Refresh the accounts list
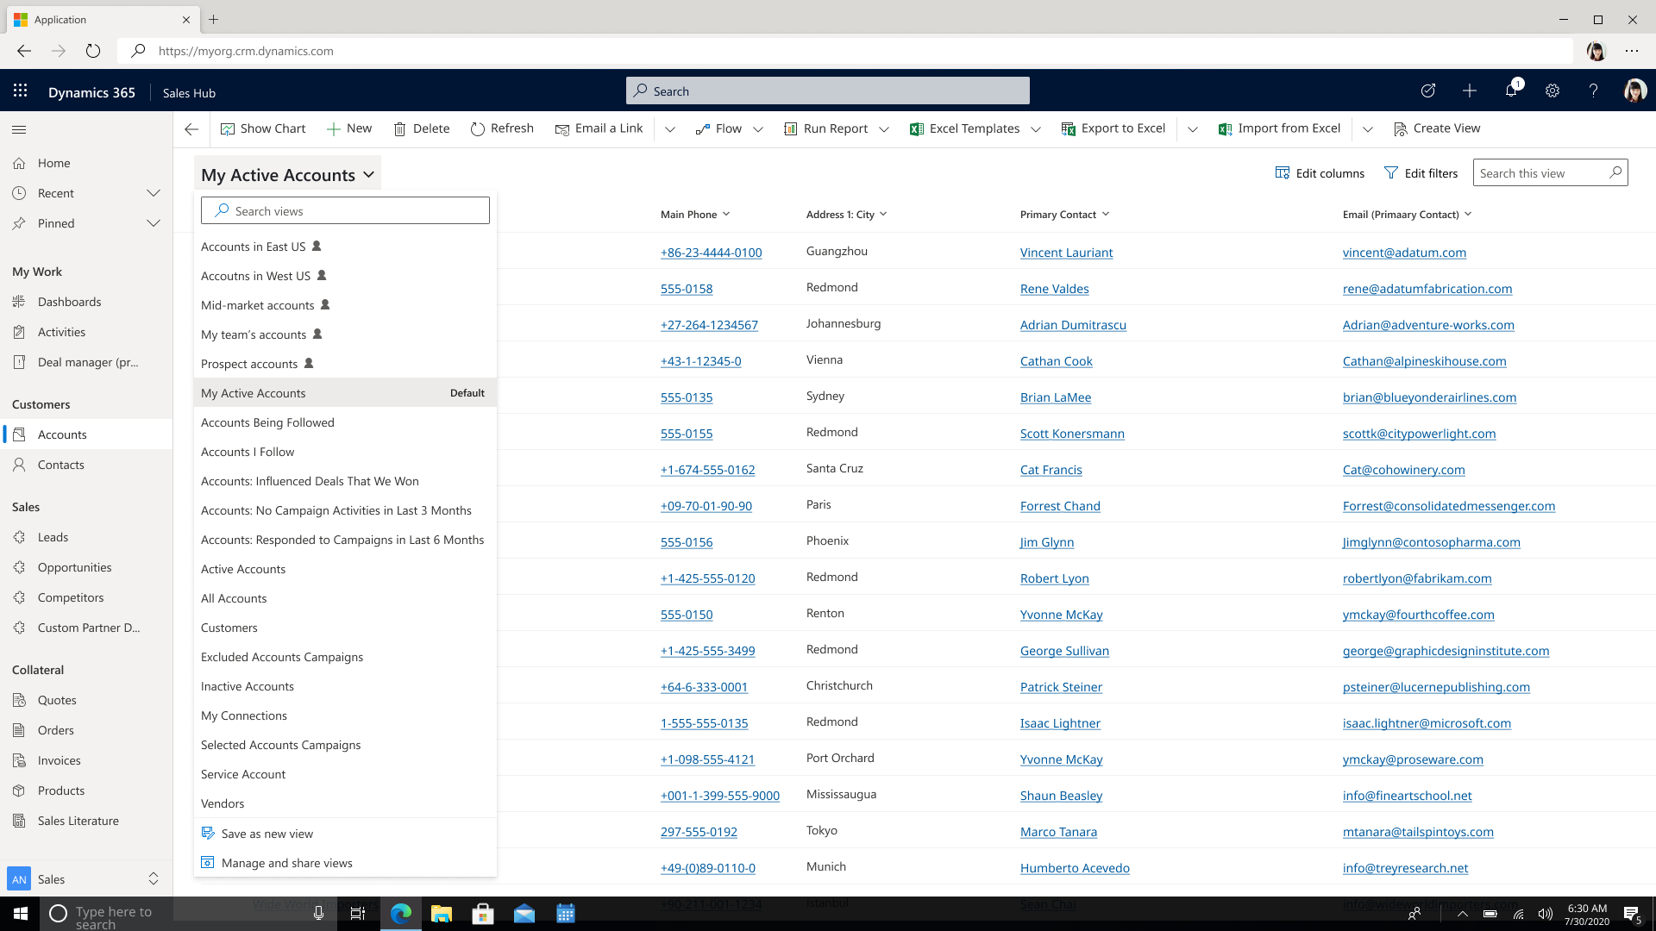Screen dimensions: 1656x931 pos(502,128)
